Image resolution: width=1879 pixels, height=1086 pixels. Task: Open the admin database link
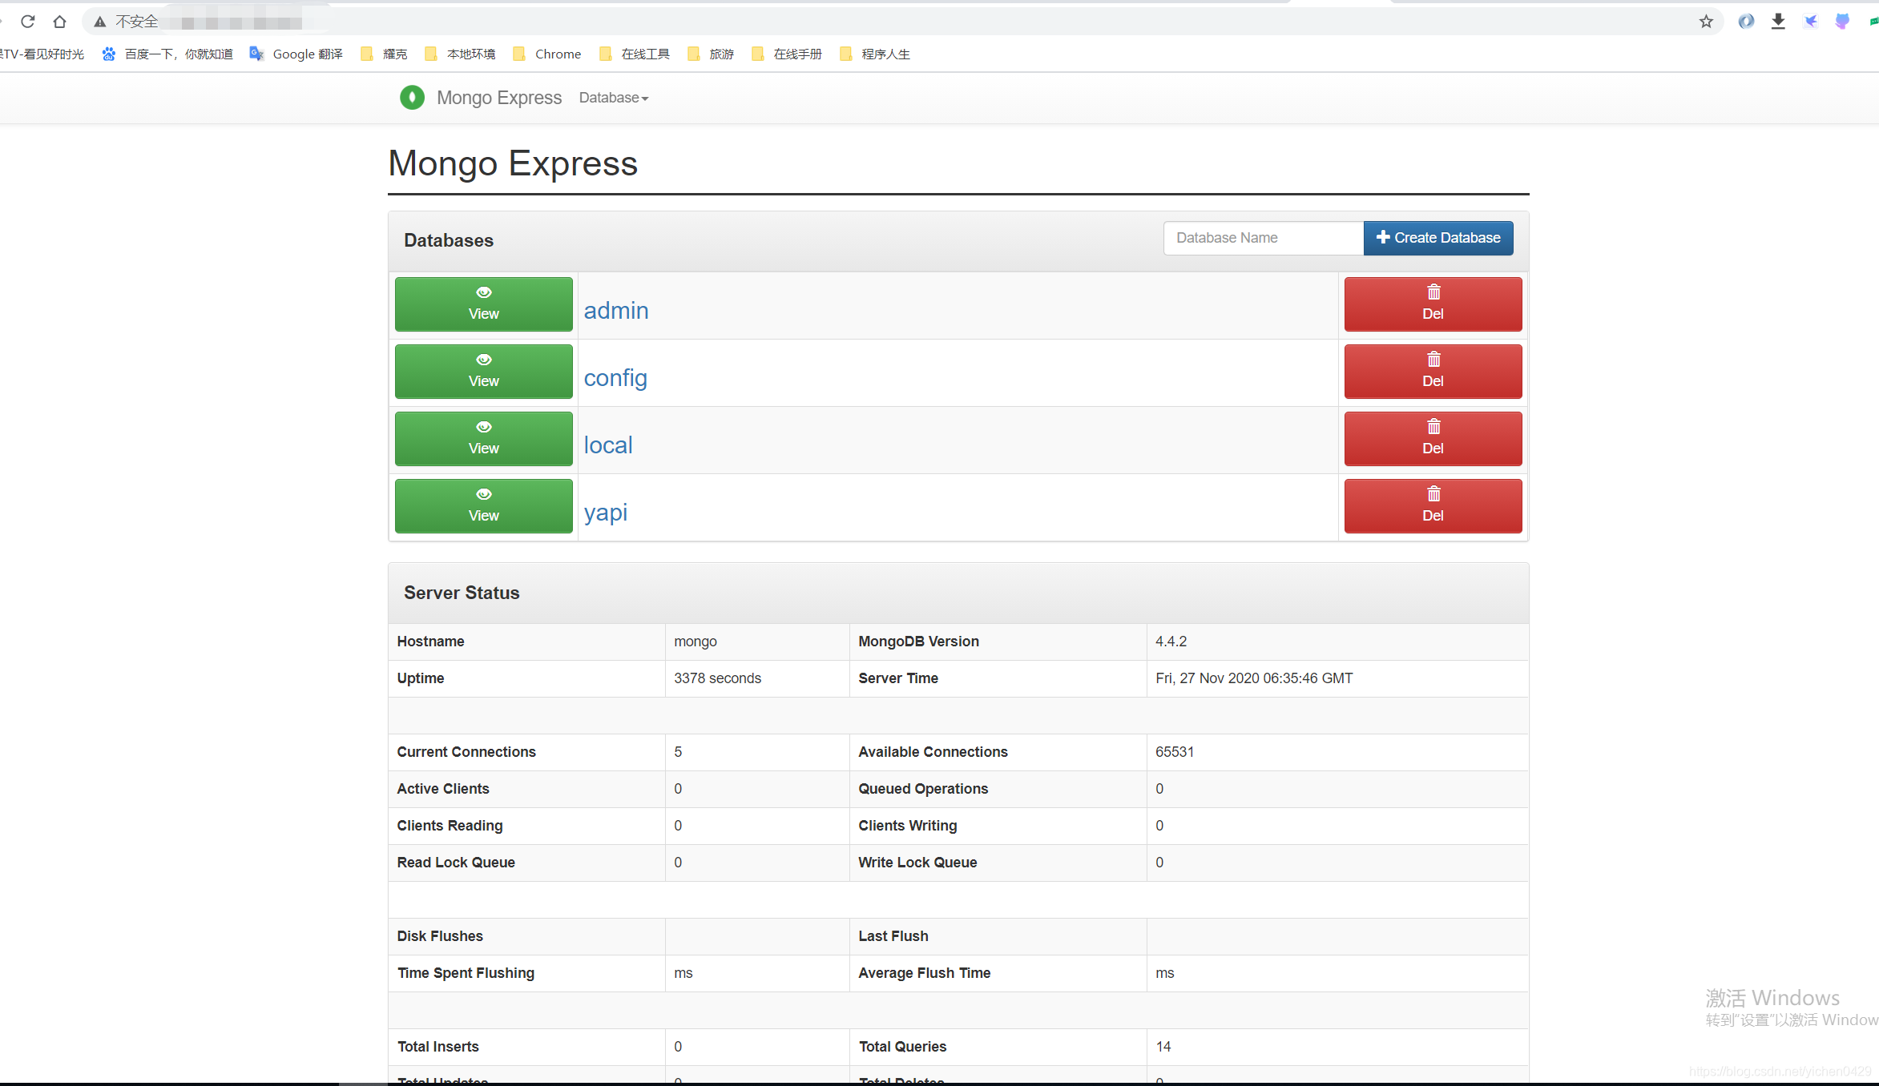(x=616, y=311)
